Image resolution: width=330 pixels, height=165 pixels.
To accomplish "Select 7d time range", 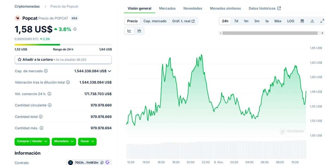I will [236, 21].
